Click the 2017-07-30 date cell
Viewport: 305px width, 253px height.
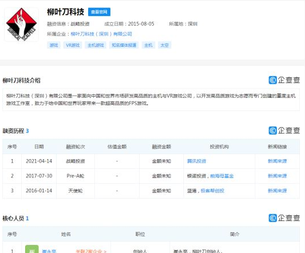pyautogui.click(x=39, y=176)
